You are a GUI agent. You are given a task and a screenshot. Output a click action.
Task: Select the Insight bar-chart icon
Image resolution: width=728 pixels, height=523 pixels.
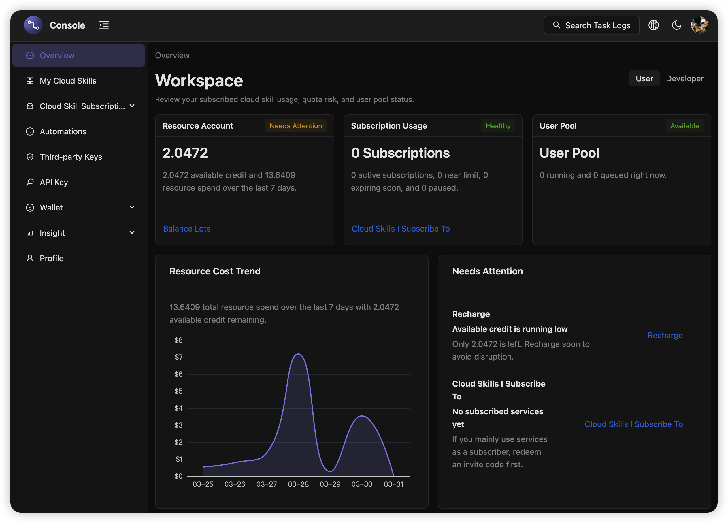click(x=30, y=233)
